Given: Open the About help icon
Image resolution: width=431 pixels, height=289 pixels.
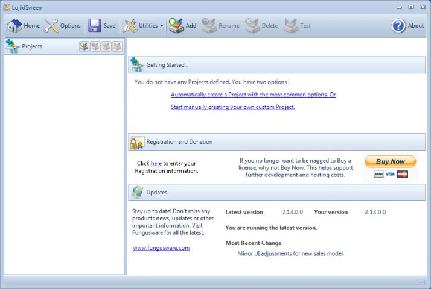Looking at the screenshot, I should click(x=398, y=26).
